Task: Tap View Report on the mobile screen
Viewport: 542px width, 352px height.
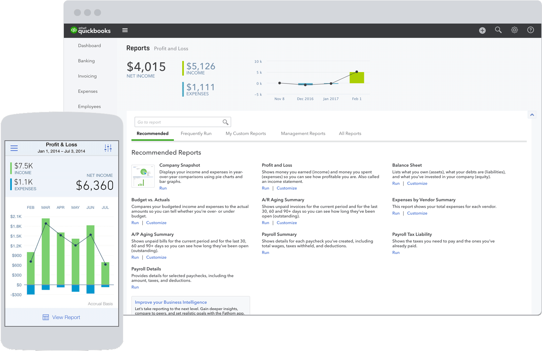Action: pos(66,317)
